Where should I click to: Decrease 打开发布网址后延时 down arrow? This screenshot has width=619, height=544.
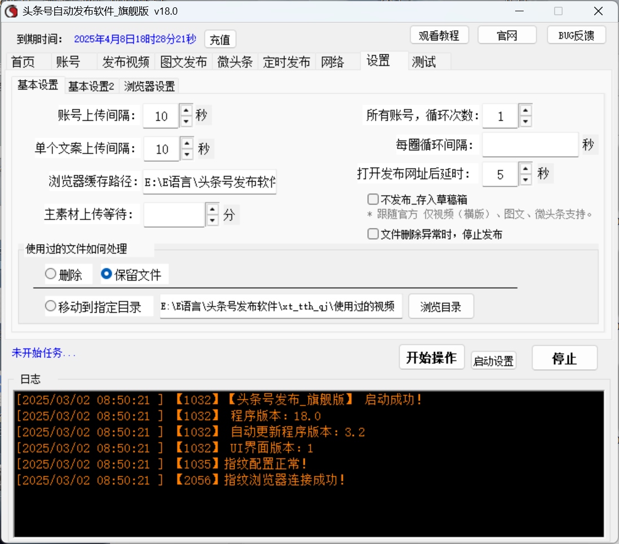pos(525,180)
